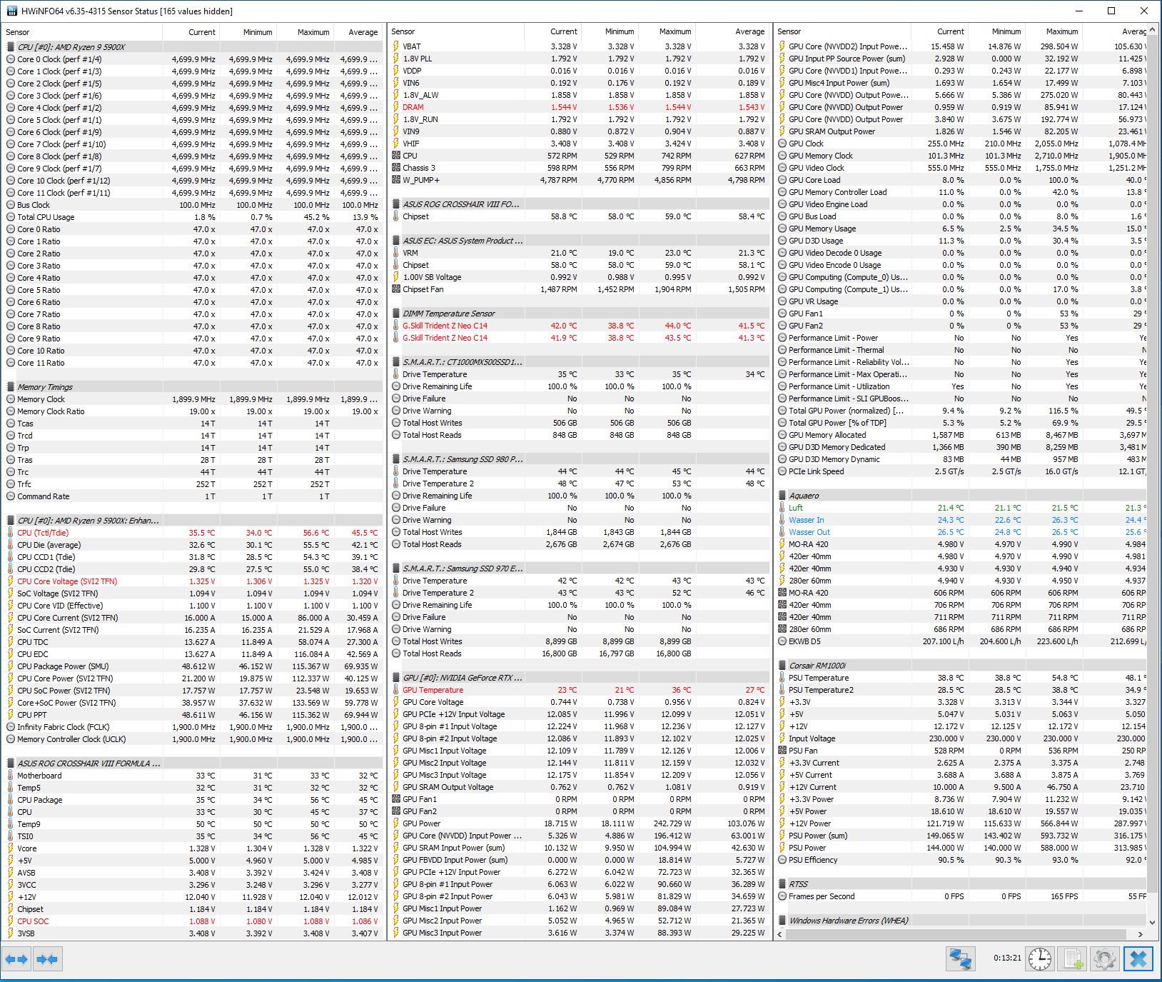This screenshot has width=1162, height=982.
Task: Select the S.M.A.R.T.: CT1000MX500SSD1 group header
Action: [579, 362]
